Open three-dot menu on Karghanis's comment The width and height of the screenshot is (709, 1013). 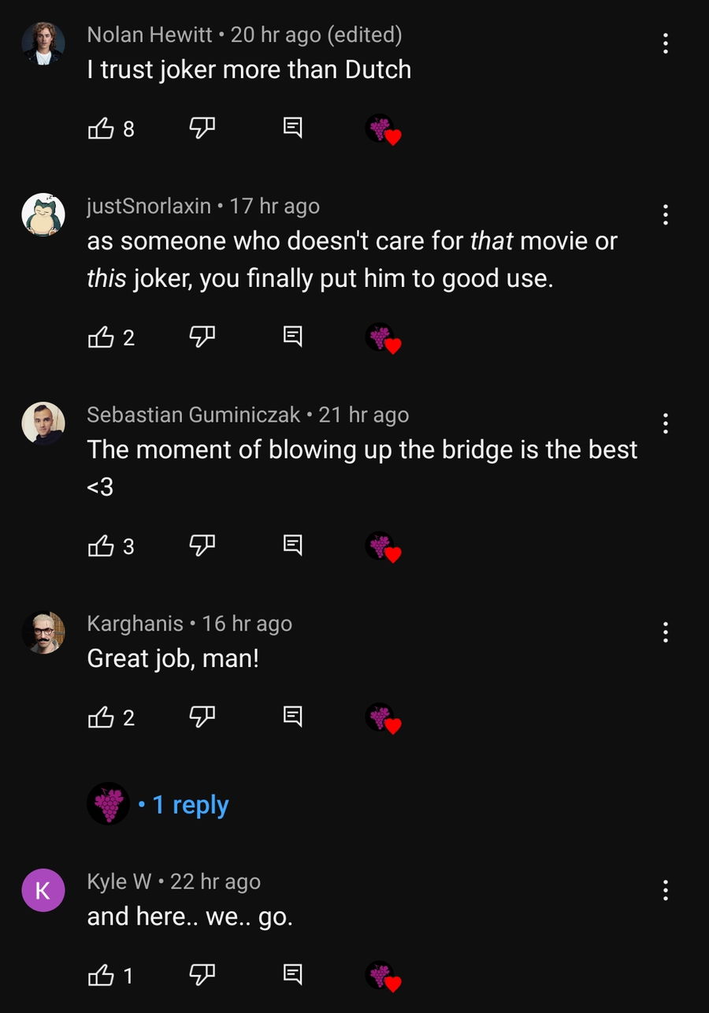(x=666, y=631)
